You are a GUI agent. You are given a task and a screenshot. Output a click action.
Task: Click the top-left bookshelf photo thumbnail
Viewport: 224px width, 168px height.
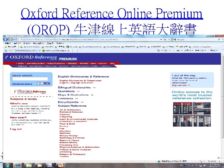click(x=183, y=108)
